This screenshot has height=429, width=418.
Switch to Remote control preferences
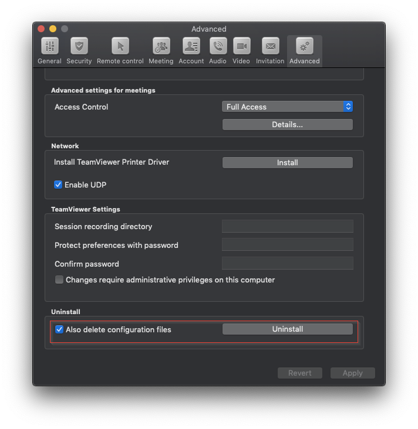click(120, 51)
